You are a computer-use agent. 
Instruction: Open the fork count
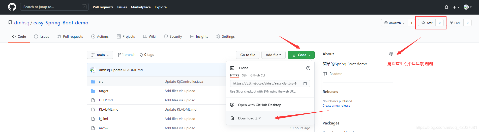(467, 23)
